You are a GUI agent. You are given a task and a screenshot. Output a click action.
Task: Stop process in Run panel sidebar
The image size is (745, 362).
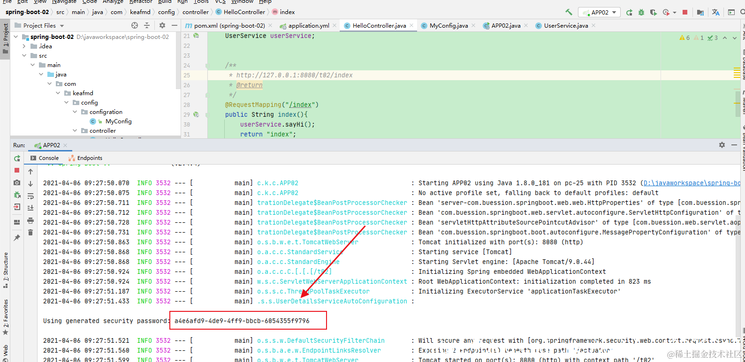click(17, 170)
